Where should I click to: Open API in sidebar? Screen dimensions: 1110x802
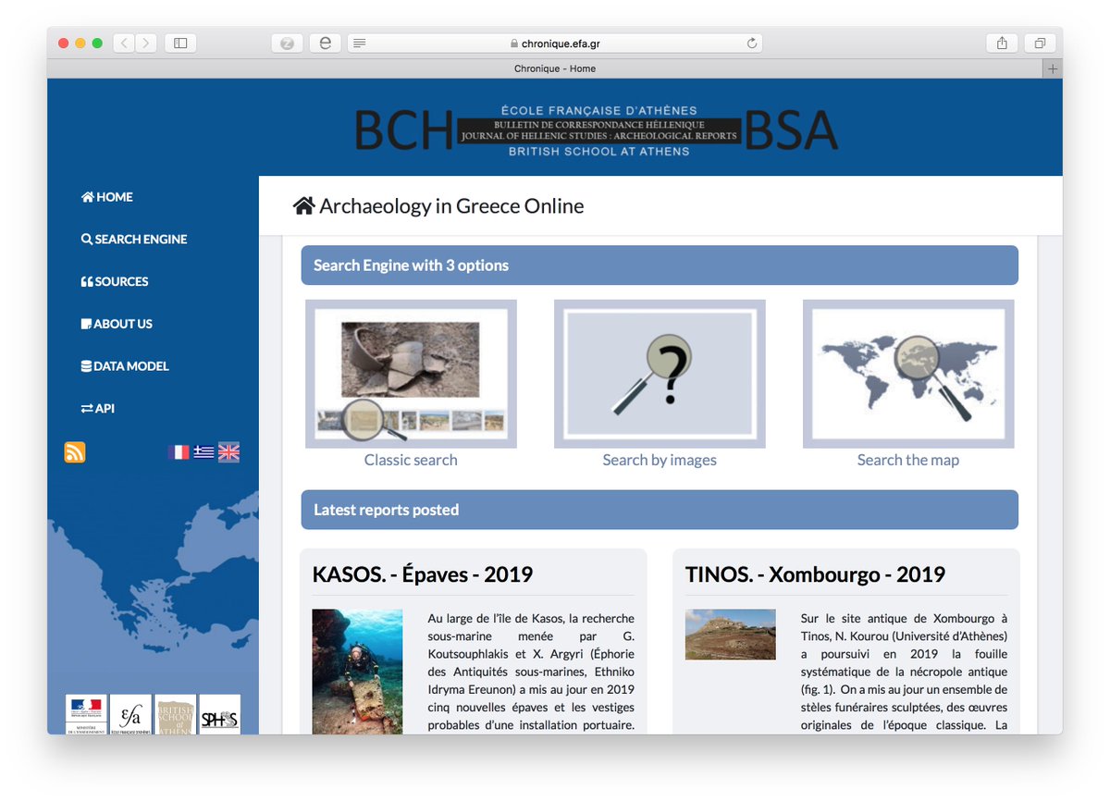pos(98,409)
